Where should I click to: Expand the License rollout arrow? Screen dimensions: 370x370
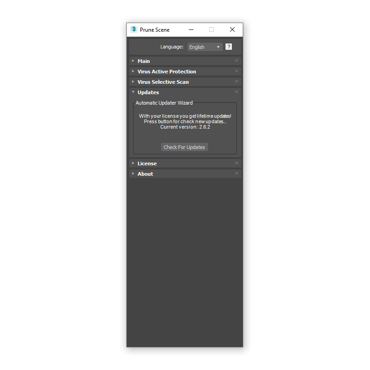click(133, 163)
